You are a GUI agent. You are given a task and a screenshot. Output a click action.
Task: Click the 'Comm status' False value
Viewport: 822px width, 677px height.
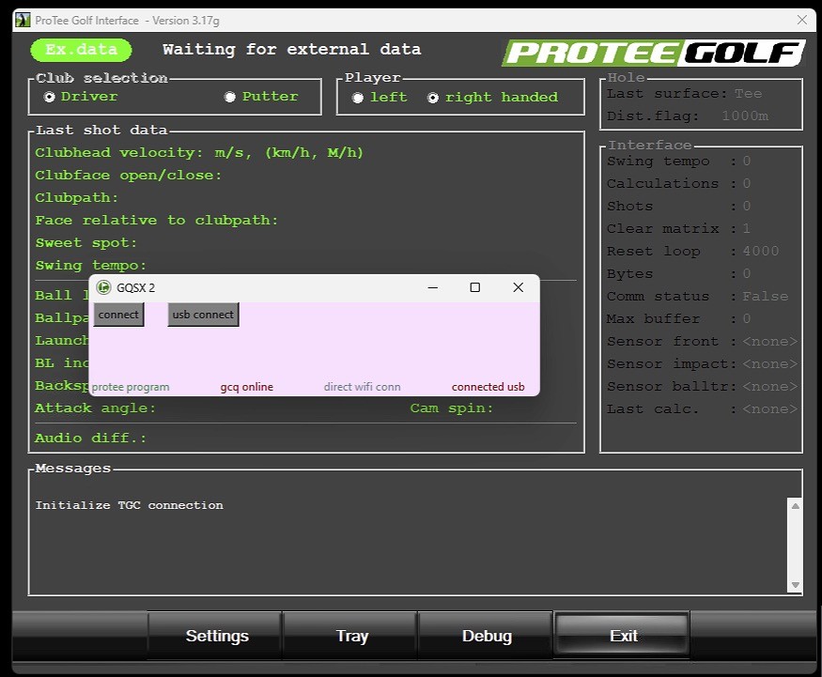[765, 296]
